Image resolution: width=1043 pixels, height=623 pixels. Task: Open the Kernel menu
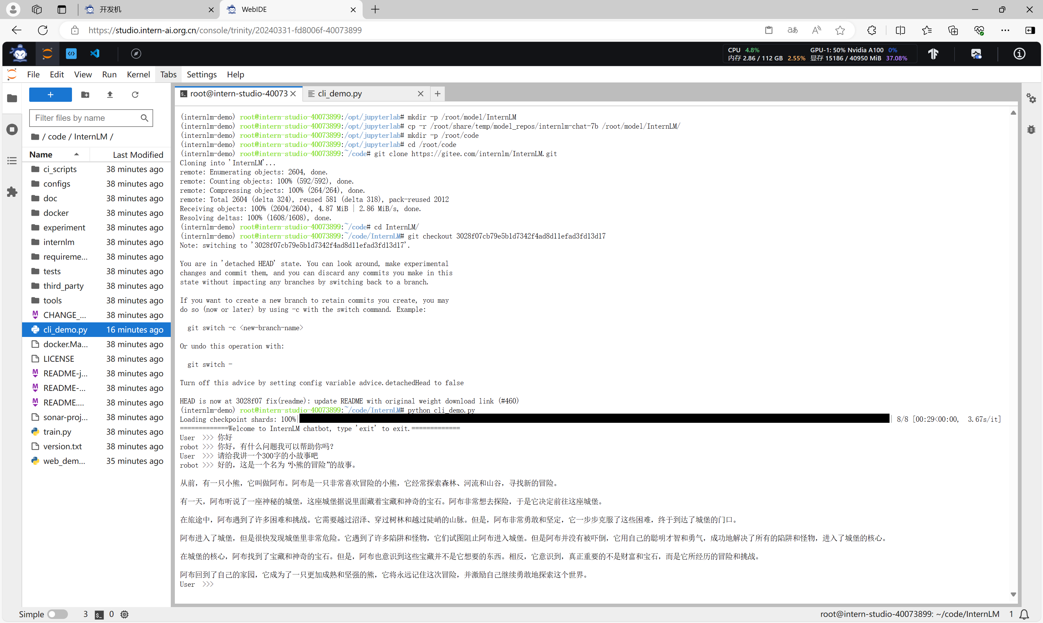138,74
